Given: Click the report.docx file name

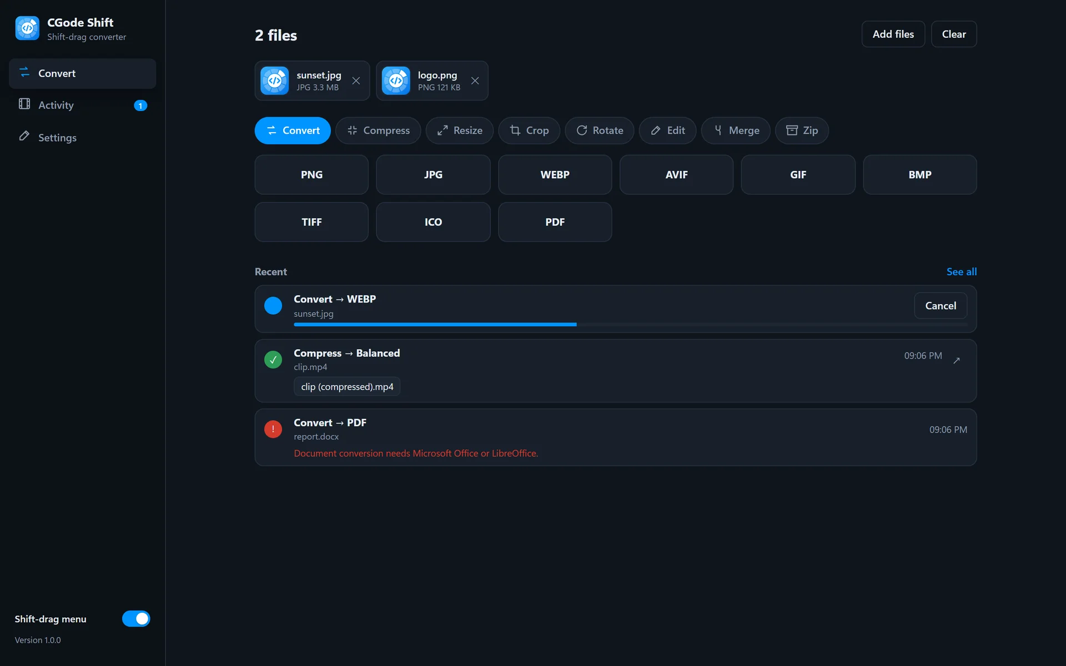Looking at the screenshot, I should [316, 437].
